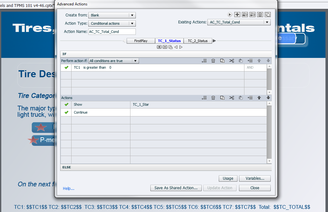
Task: Click the Duplicate action icon at top right
Action: [268, 15]
